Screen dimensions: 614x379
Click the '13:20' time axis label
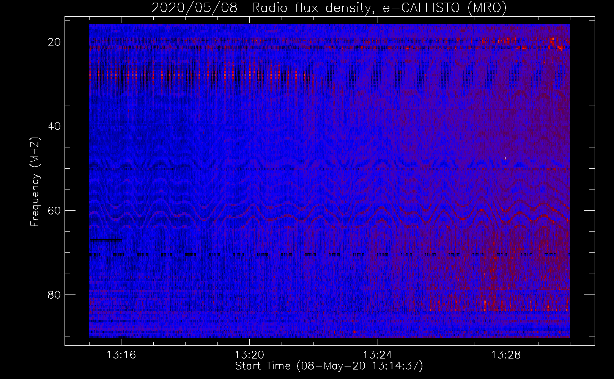click(249, 355)
